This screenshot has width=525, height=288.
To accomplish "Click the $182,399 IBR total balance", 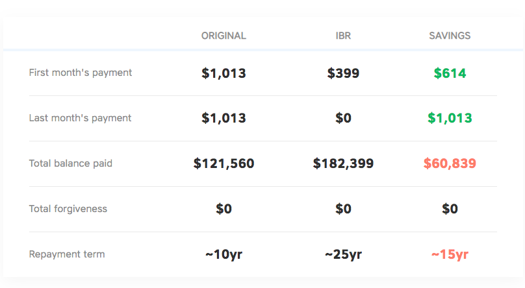I will tap(343, 164).
